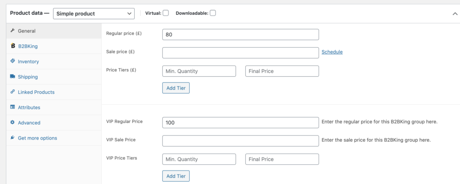460x184 pixels.
Task: Click the VIP Sale Price field
Action: point(241,140)
